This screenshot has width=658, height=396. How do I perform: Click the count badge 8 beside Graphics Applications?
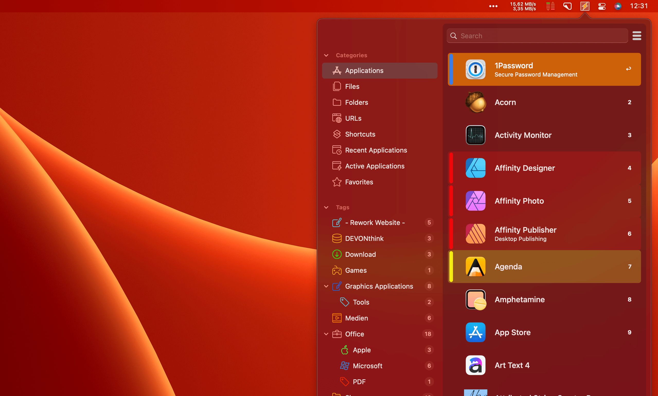[x=429, y=286]
